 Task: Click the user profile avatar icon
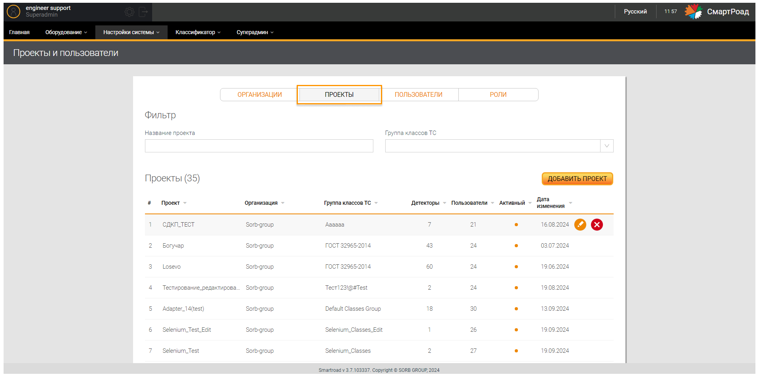tap(14, 12)
